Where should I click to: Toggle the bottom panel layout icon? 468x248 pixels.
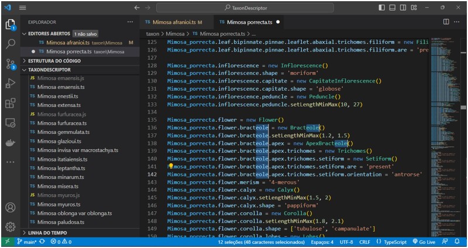(393, 8)
